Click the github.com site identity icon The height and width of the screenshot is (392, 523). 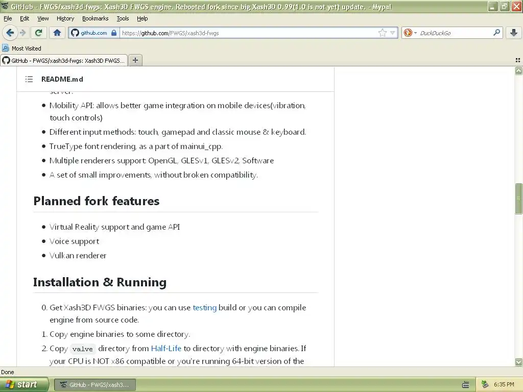pyautogui.click(x=76, y=33)
